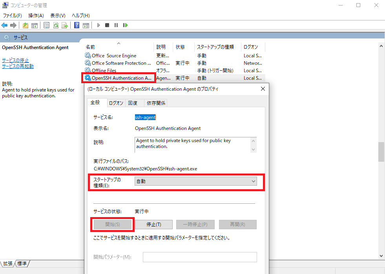Open the スタートアップの種類 dropdown showing 自動
The height and width of the screenshot is (274, 385).
pyautogui.click(x=253, y=181)
